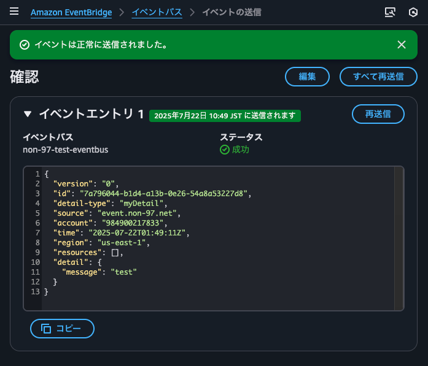Click the sent-time badge 2025年7月22日 10:49 JST

point(225,116)
